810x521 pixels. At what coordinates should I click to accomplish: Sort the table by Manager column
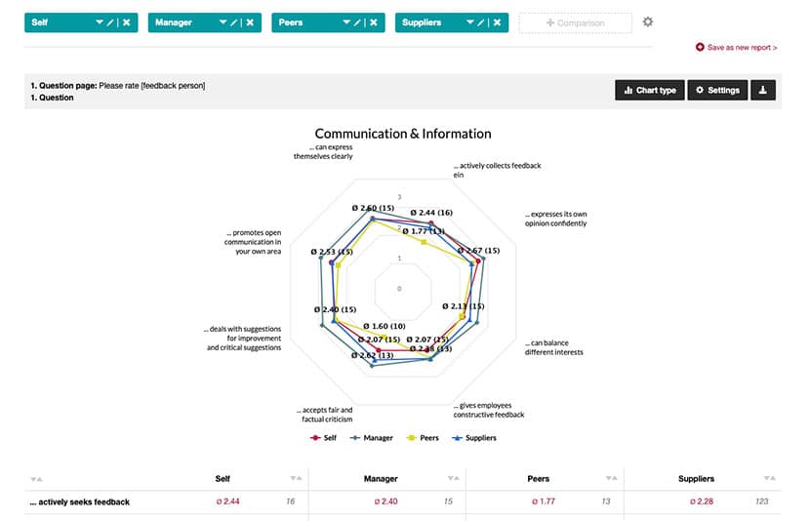[454, 478]
